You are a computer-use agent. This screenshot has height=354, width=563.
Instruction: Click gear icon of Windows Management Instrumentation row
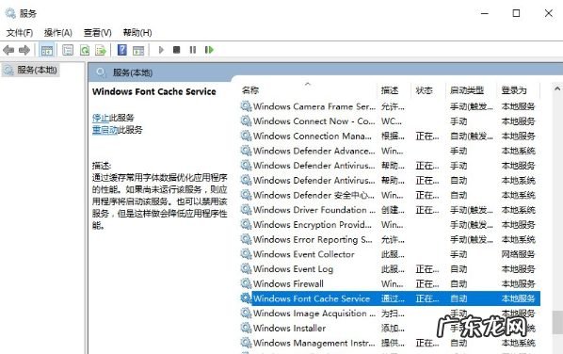(x=246, y=343)
